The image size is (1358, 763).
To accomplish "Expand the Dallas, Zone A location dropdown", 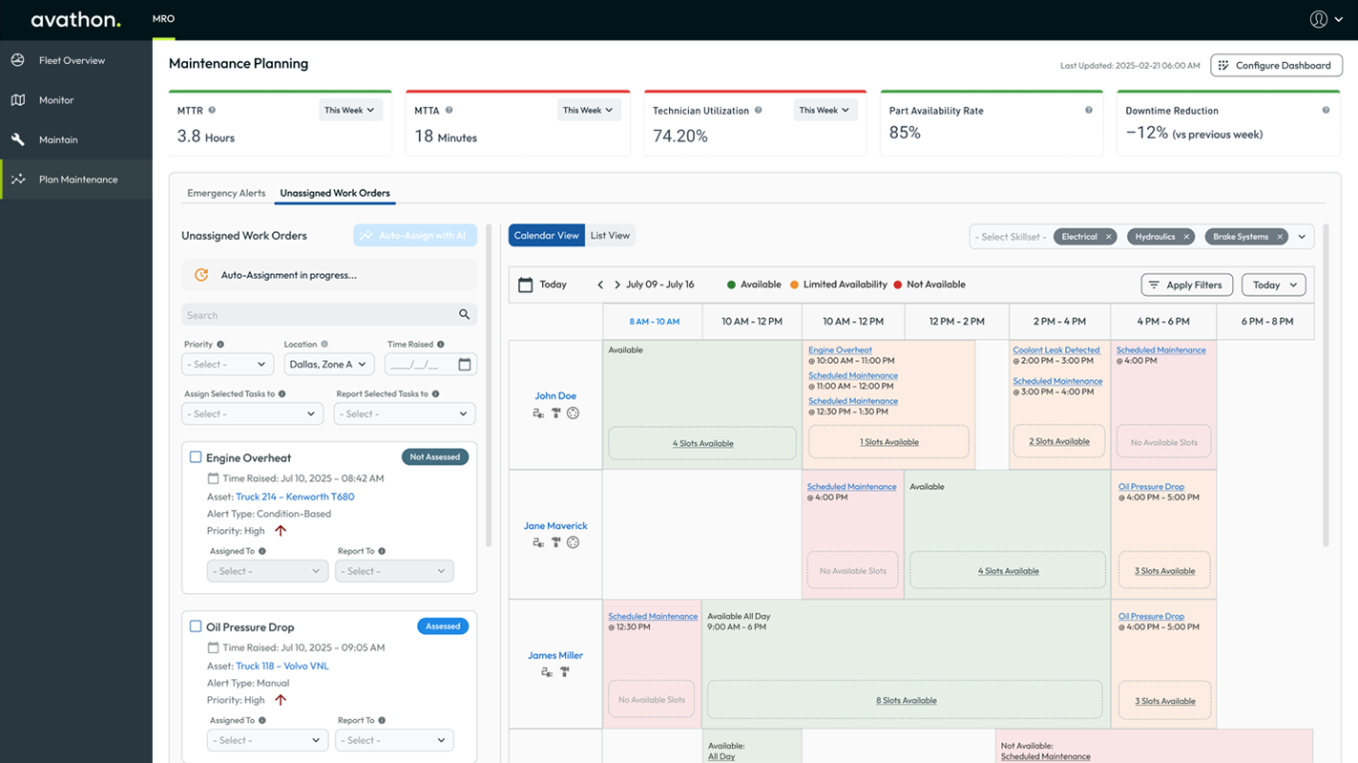I will click(x=328, y=365).
